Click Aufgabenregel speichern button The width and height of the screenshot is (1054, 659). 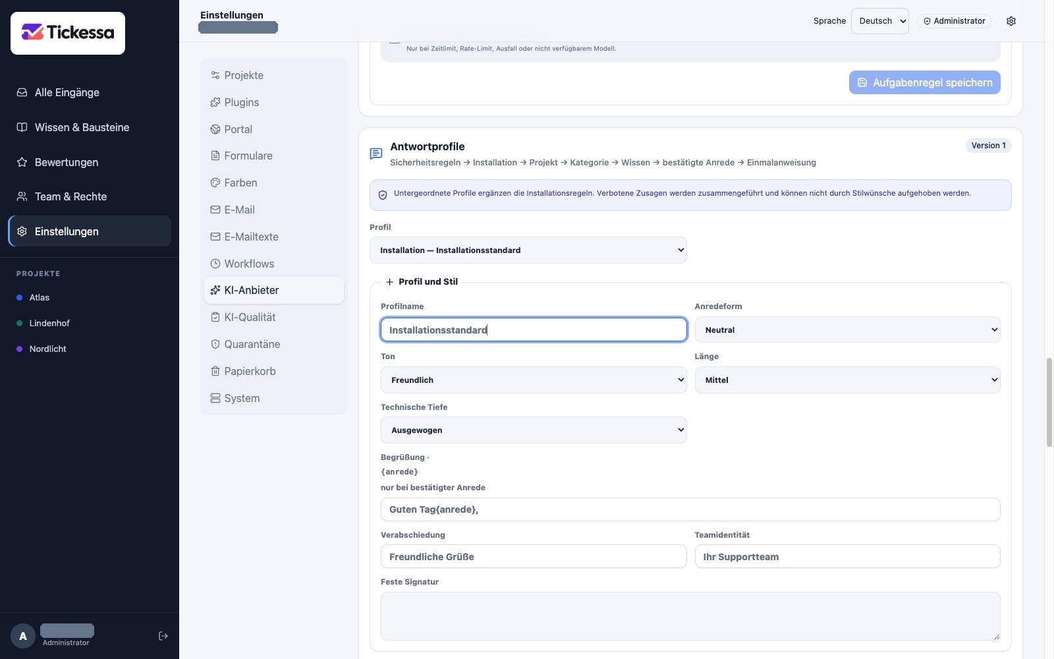(x=925, y=82)
